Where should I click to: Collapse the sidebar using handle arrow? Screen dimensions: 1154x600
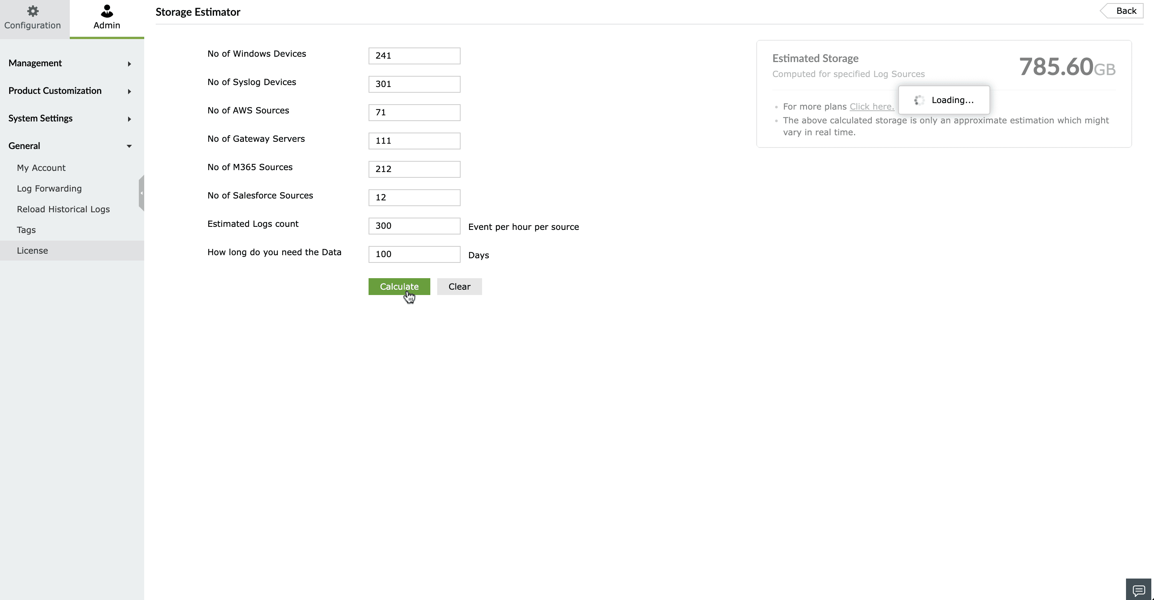click(142, 193)
